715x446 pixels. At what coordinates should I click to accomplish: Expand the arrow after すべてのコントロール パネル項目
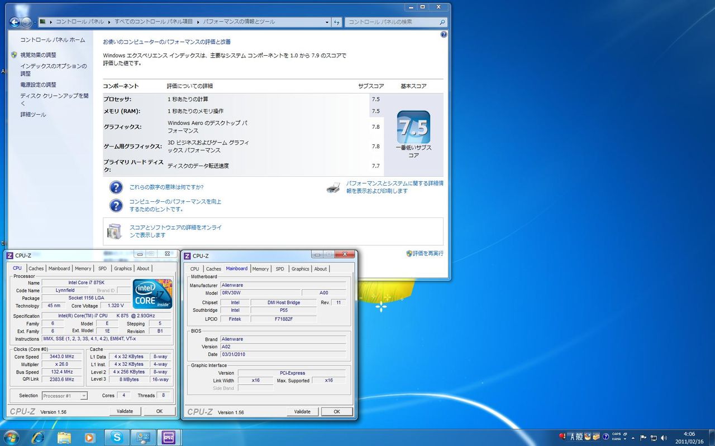(x=198, y=22)
